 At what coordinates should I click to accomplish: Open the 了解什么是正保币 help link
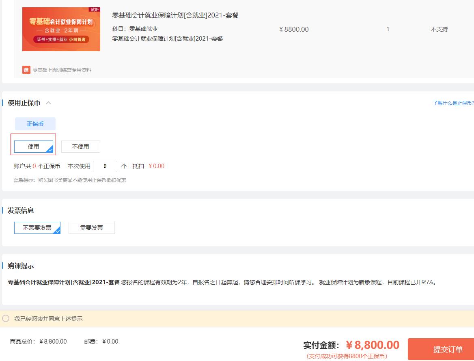(453, 103)
